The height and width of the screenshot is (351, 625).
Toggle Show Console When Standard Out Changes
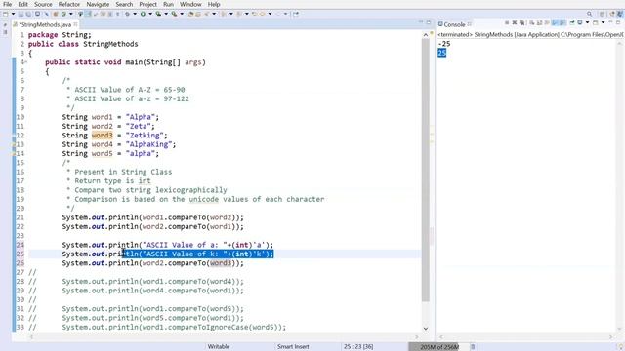(x=554, y=22)
